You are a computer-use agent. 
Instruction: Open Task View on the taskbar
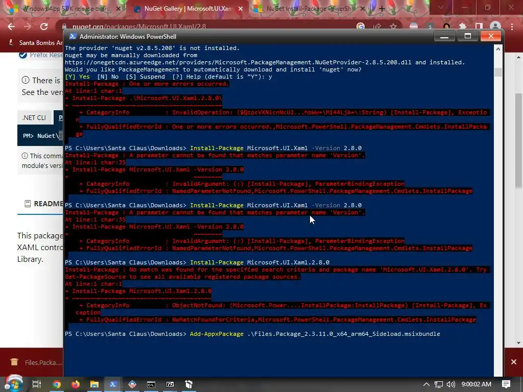pyautogui.click(x=37, y=384)
